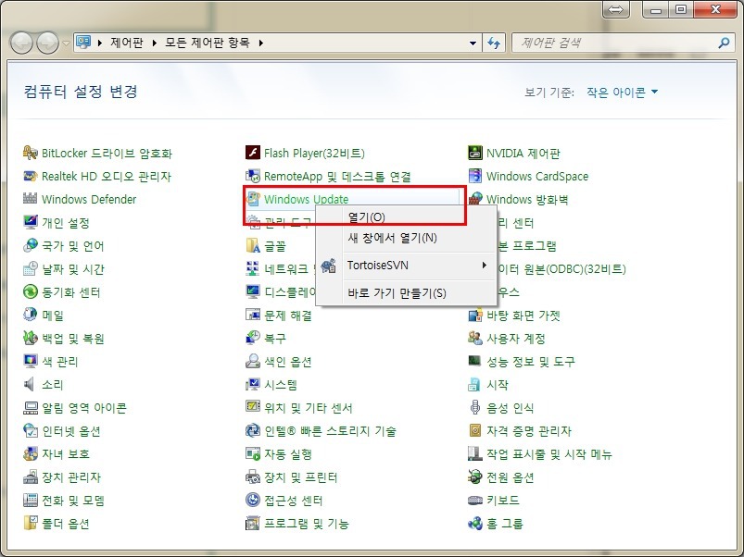Open the 접근성 센터 link
Viewport: 744px width, 557px height.
coord(293,500)
